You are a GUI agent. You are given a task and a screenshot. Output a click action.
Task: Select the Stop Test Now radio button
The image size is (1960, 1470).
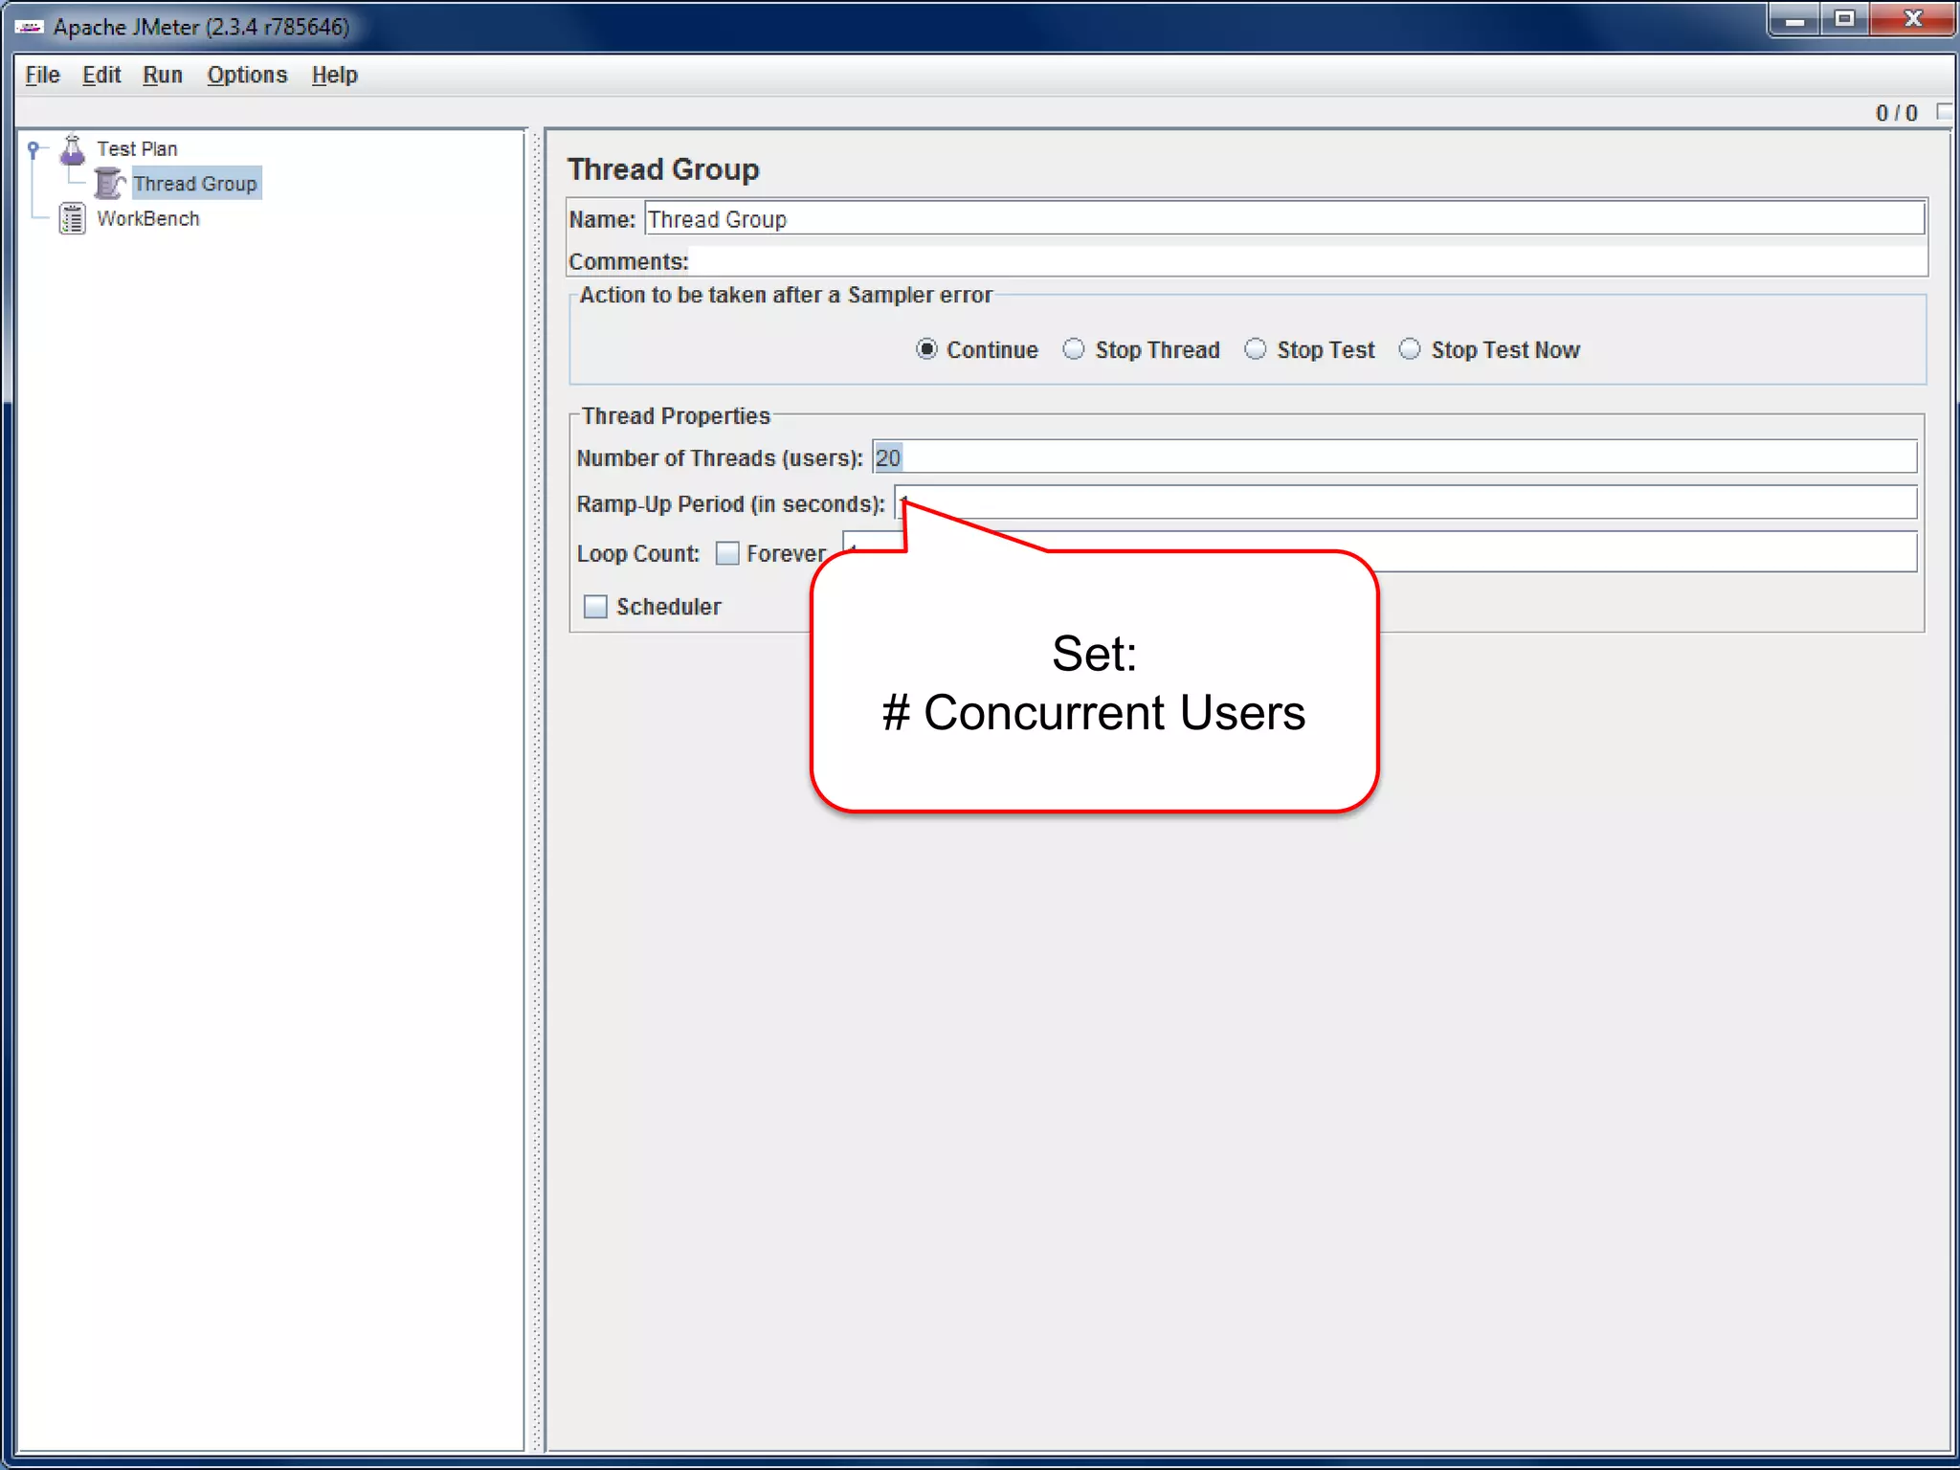coord(1410,349)
